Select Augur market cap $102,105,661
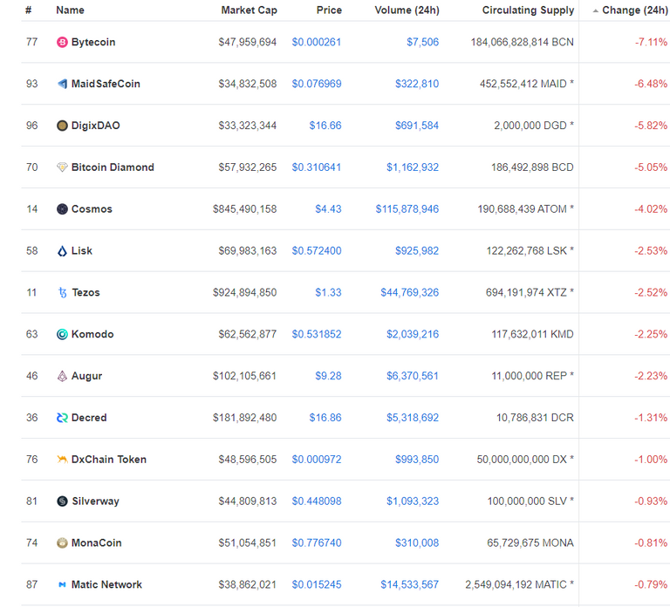 (244, 376)
